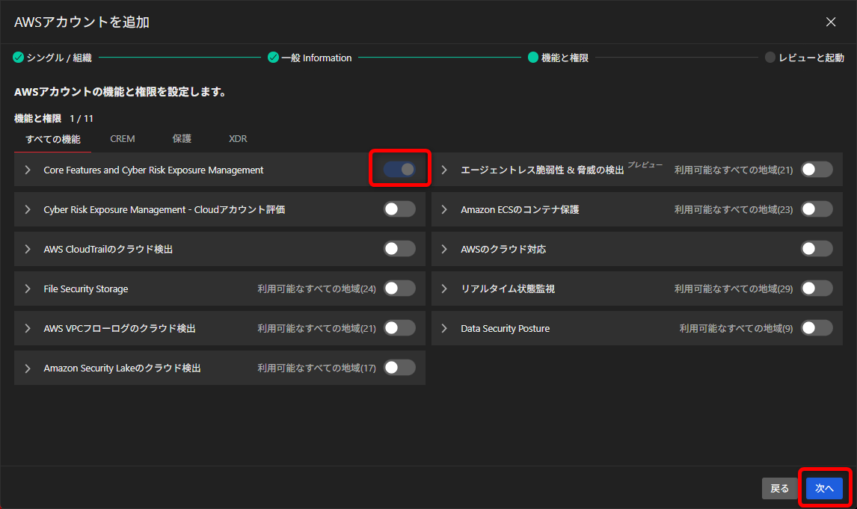Expand Amazon ECSのコンテナ保護 row
The image size is (857, 509).
pyautogui.click(x=444, y=210)
